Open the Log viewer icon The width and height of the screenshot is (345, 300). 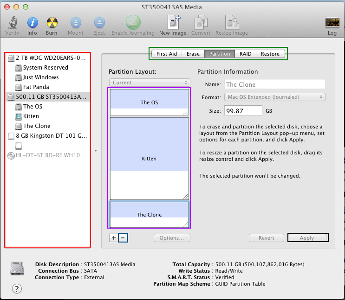pos(332,22)
